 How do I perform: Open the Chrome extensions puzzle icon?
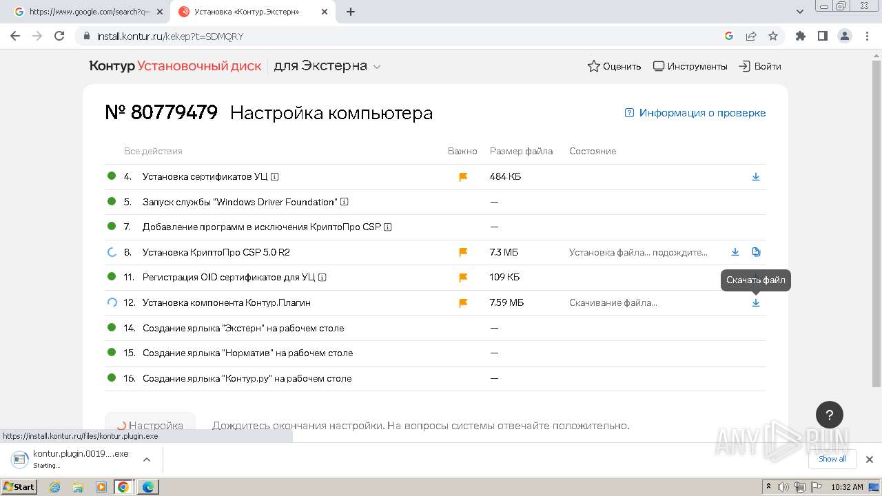(801, 36)
